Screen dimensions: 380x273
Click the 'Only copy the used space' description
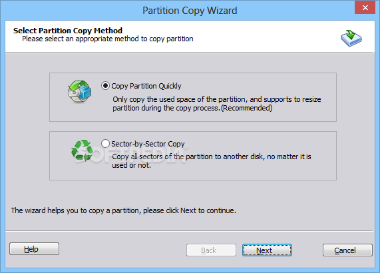coord(217,103)
